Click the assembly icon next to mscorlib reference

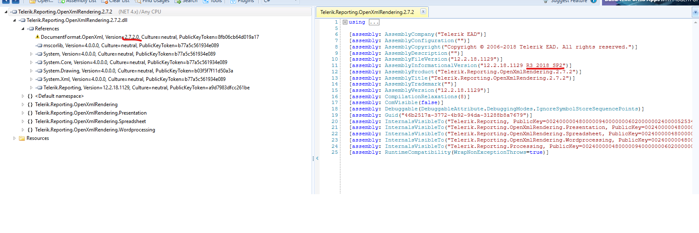pyautogui.click(x=40, y=46)
